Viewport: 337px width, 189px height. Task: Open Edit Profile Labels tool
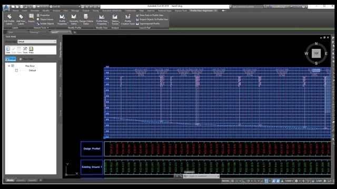pos(9,19)
